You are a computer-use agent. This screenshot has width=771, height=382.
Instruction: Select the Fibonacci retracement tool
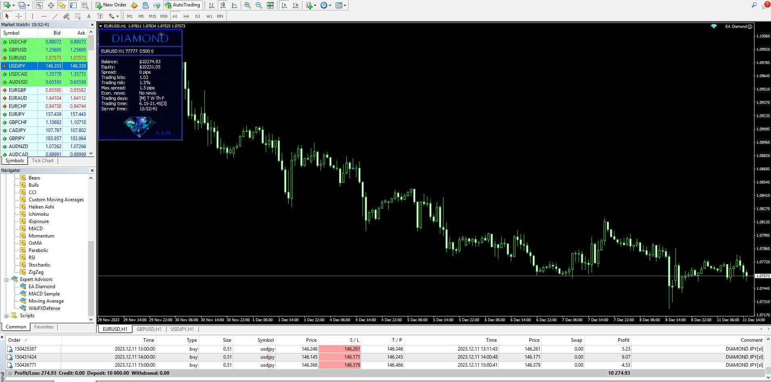coord(77,16)
